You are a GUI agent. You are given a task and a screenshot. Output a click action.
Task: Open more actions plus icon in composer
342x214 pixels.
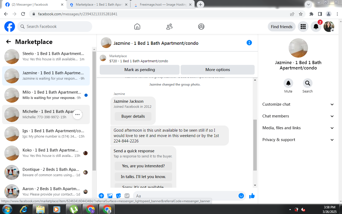(x=101, y=196)
